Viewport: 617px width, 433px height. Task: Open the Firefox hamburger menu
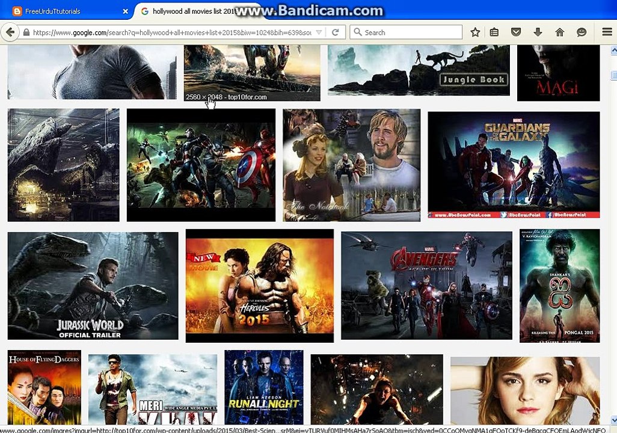pyautogui.click(x=607, y=32)
